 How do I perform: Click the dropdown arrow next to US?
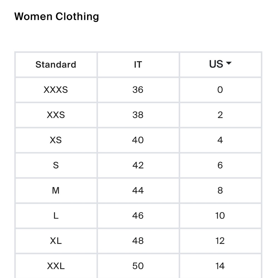(x=229, y=64)
